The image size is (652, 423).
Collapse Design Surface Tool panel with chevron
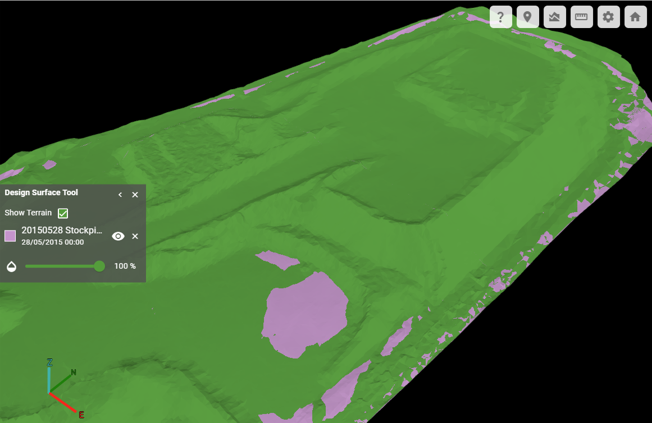[x=120, y=195]
